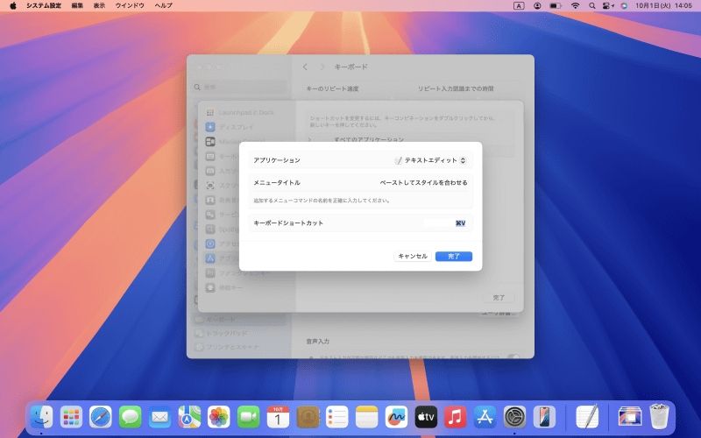
Task: Open iPhone Mirroring from the Dock
Action: point(544,417)
